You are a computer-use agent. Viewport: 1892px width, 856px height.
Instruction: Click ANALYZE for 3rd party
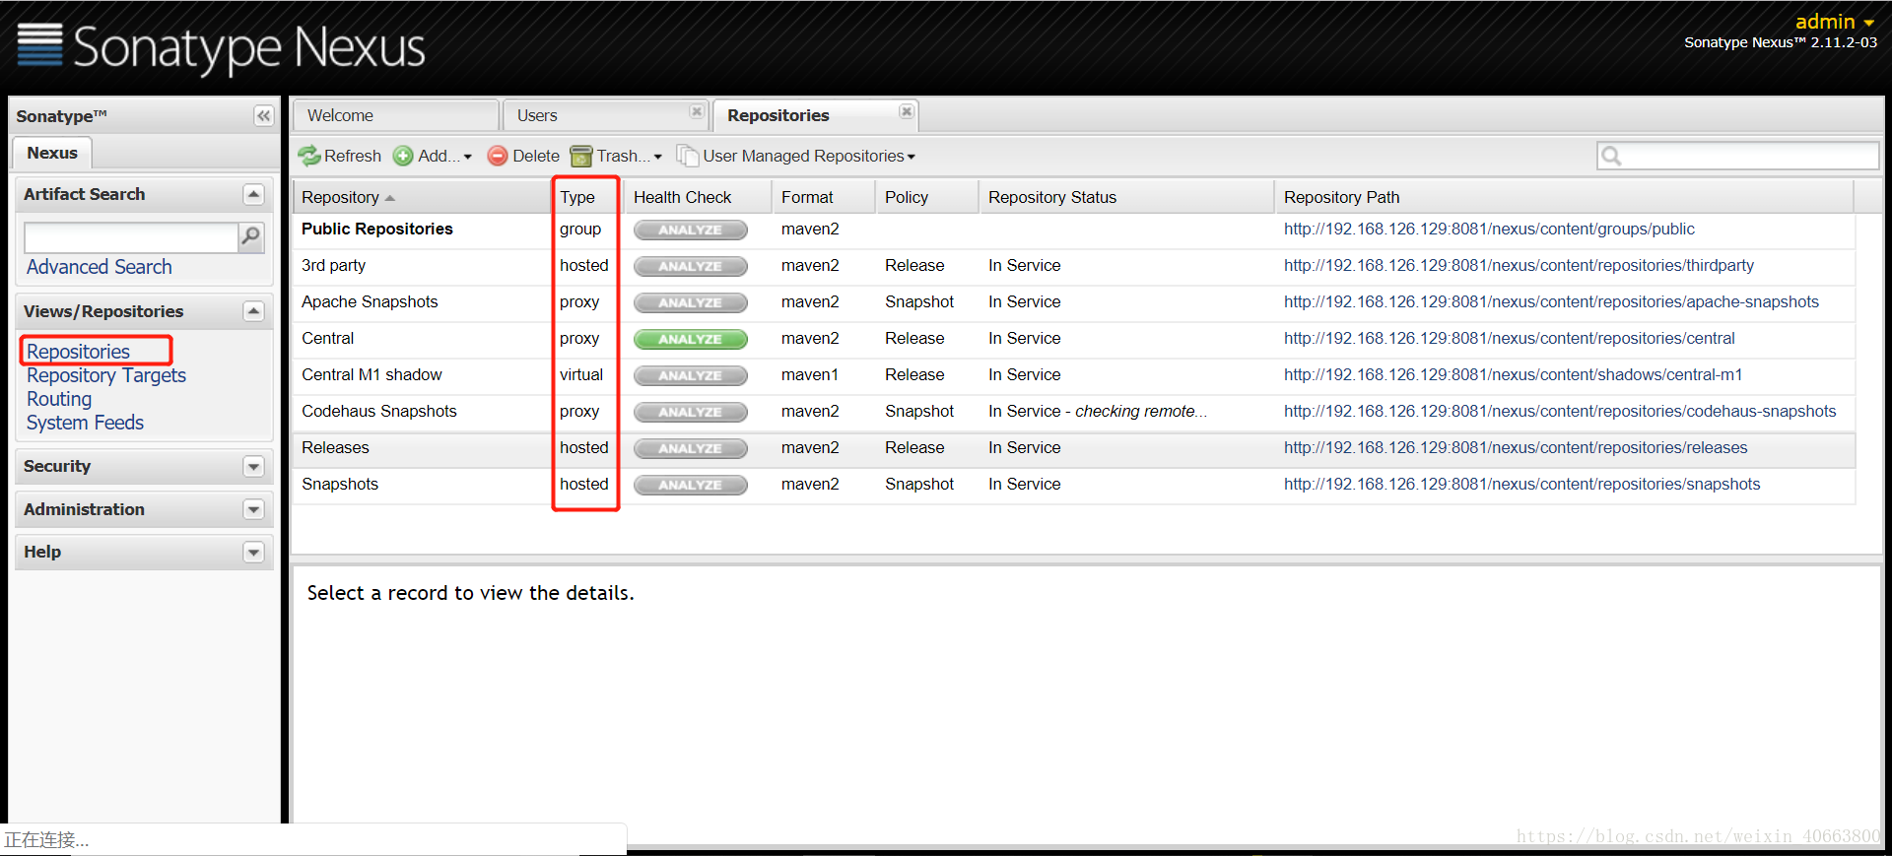point(690,266)
